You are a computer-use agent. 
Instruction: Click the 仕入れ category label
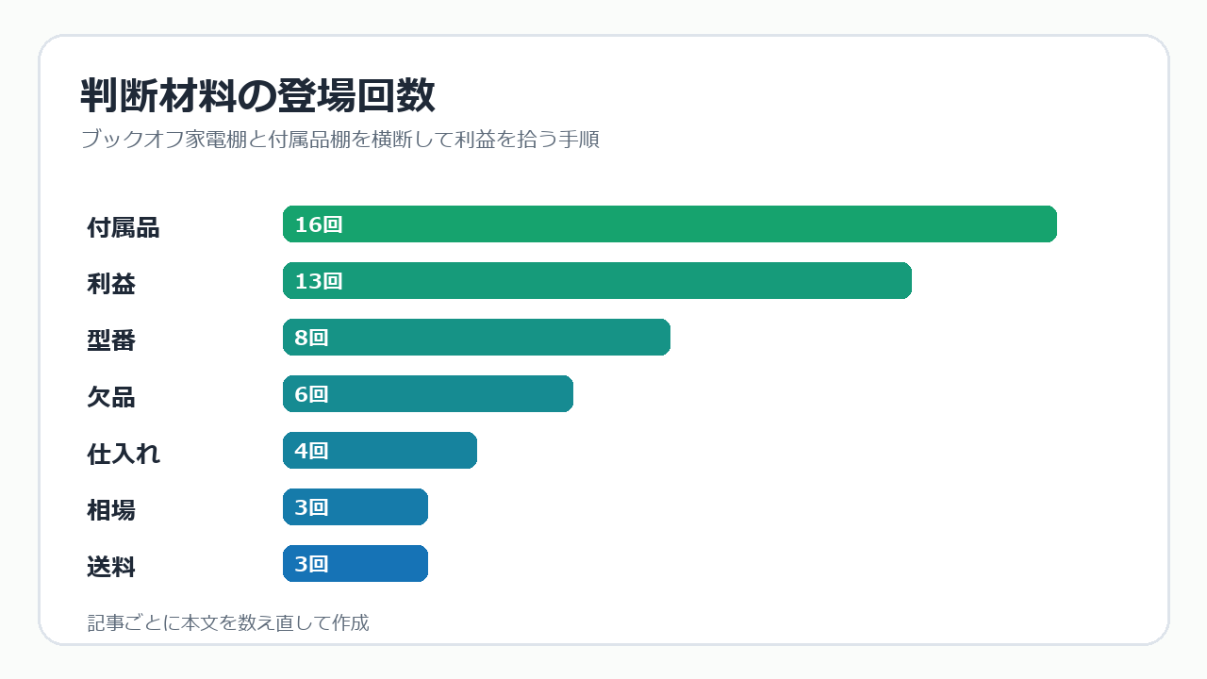[124, 454]
